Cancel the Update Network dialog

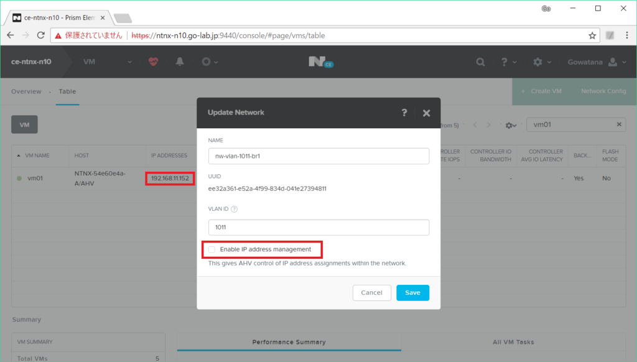(371, 292)
